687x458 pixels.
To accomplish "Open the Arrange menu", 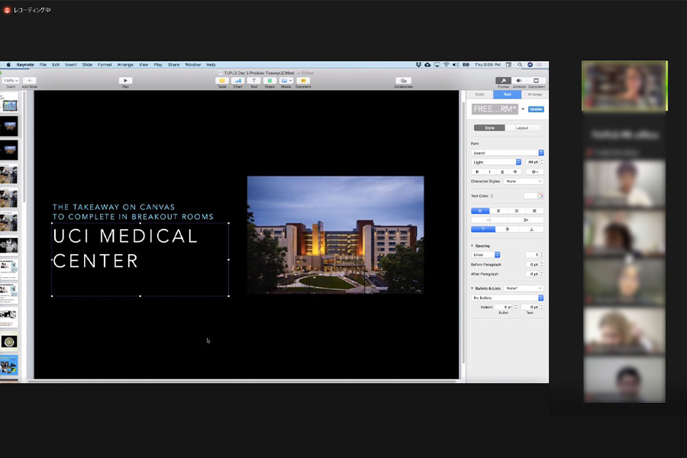I will click(x=125, y=64).
